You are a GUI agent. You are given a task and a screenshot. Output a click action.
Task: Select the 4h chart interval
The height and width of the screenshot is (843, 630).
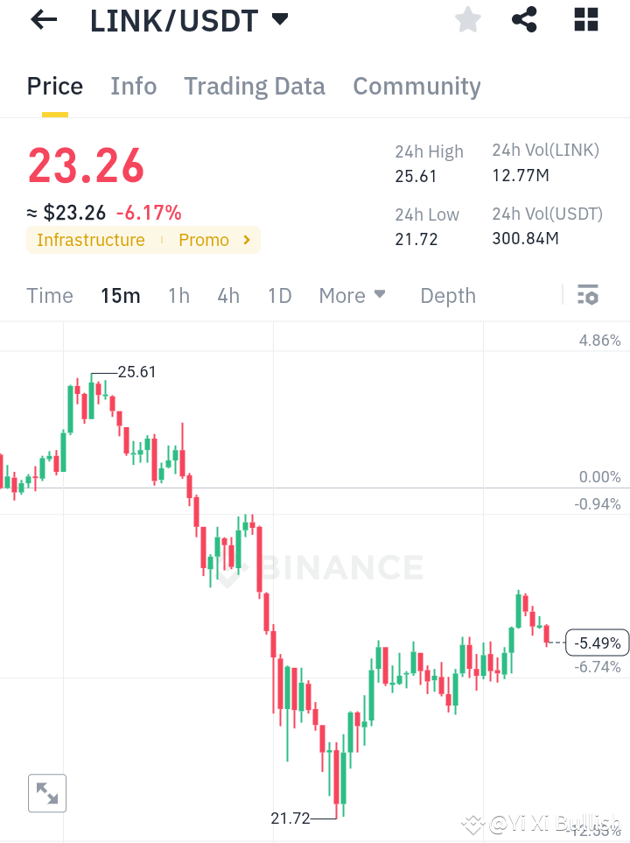[228, 296]
